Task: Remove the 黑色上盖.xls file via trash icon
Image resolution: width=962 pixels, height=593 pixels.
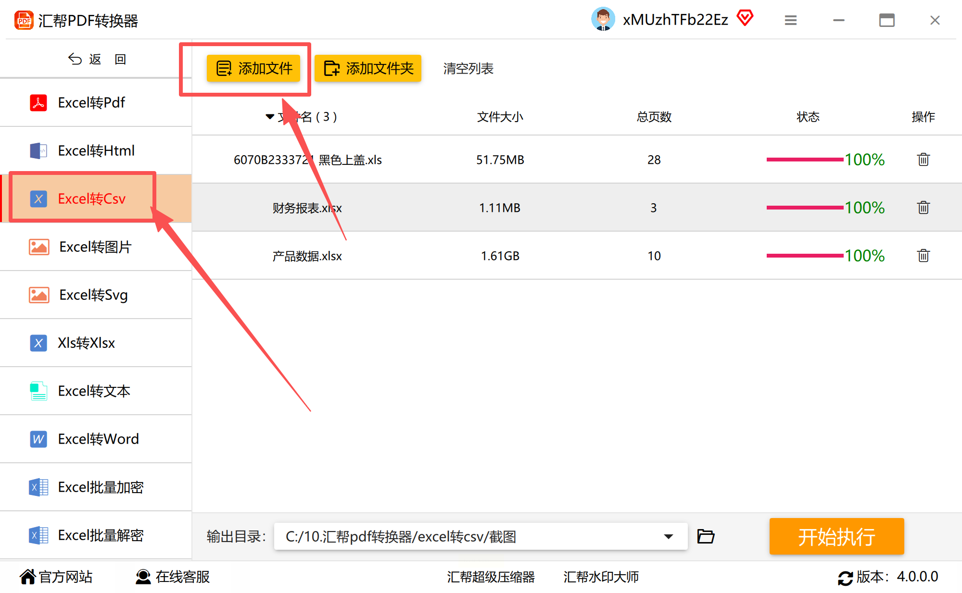Action: tap(923, 160)
